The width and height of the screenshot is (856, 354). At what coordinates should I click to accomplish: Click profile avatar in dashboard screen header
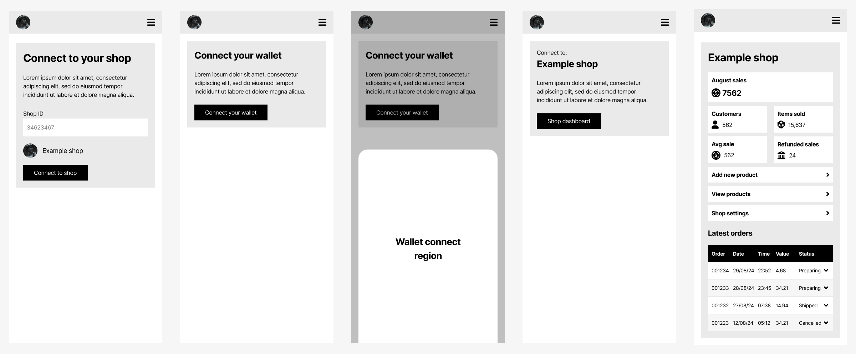[708, 20]
